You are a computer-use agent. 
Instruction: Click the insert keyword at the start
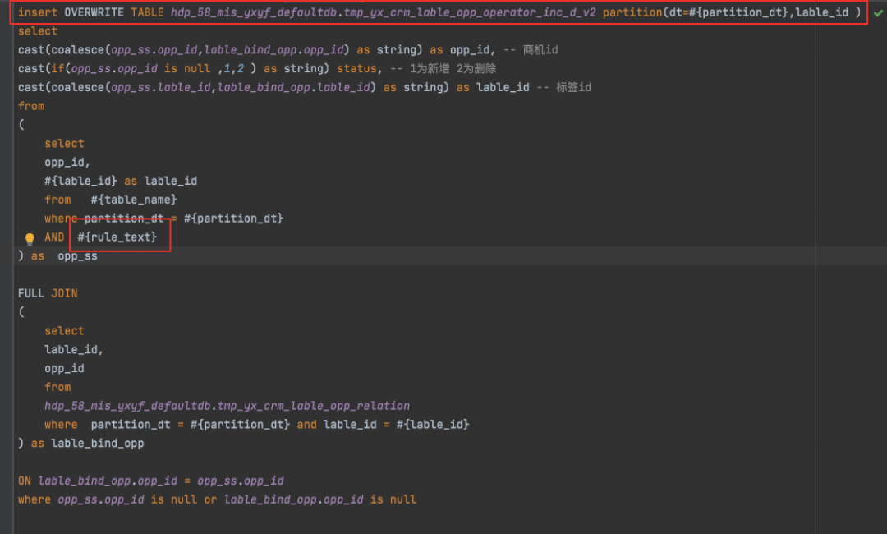[x=38, y=12]
